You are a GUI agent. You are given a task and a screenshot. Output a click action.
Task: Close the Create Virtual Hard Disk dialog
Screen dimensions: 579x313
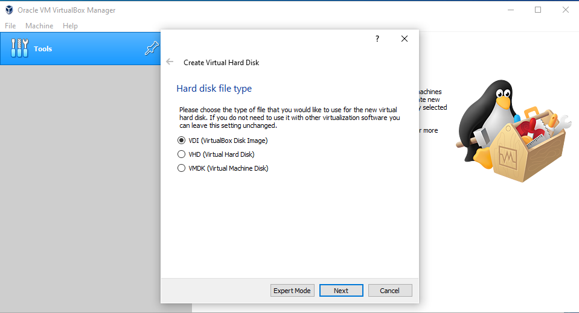405,39
